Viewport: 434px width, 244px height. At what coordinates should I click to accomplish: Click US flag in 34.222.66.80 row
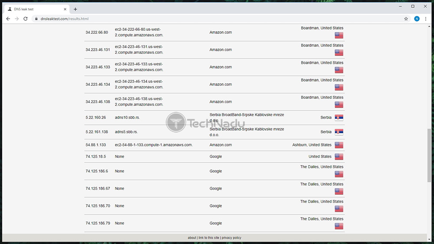[x=339, y=35]
